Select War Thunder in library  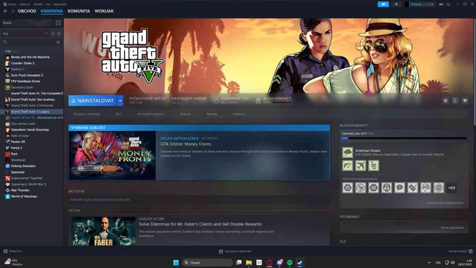pyautogui.click(x=20, y=190)
